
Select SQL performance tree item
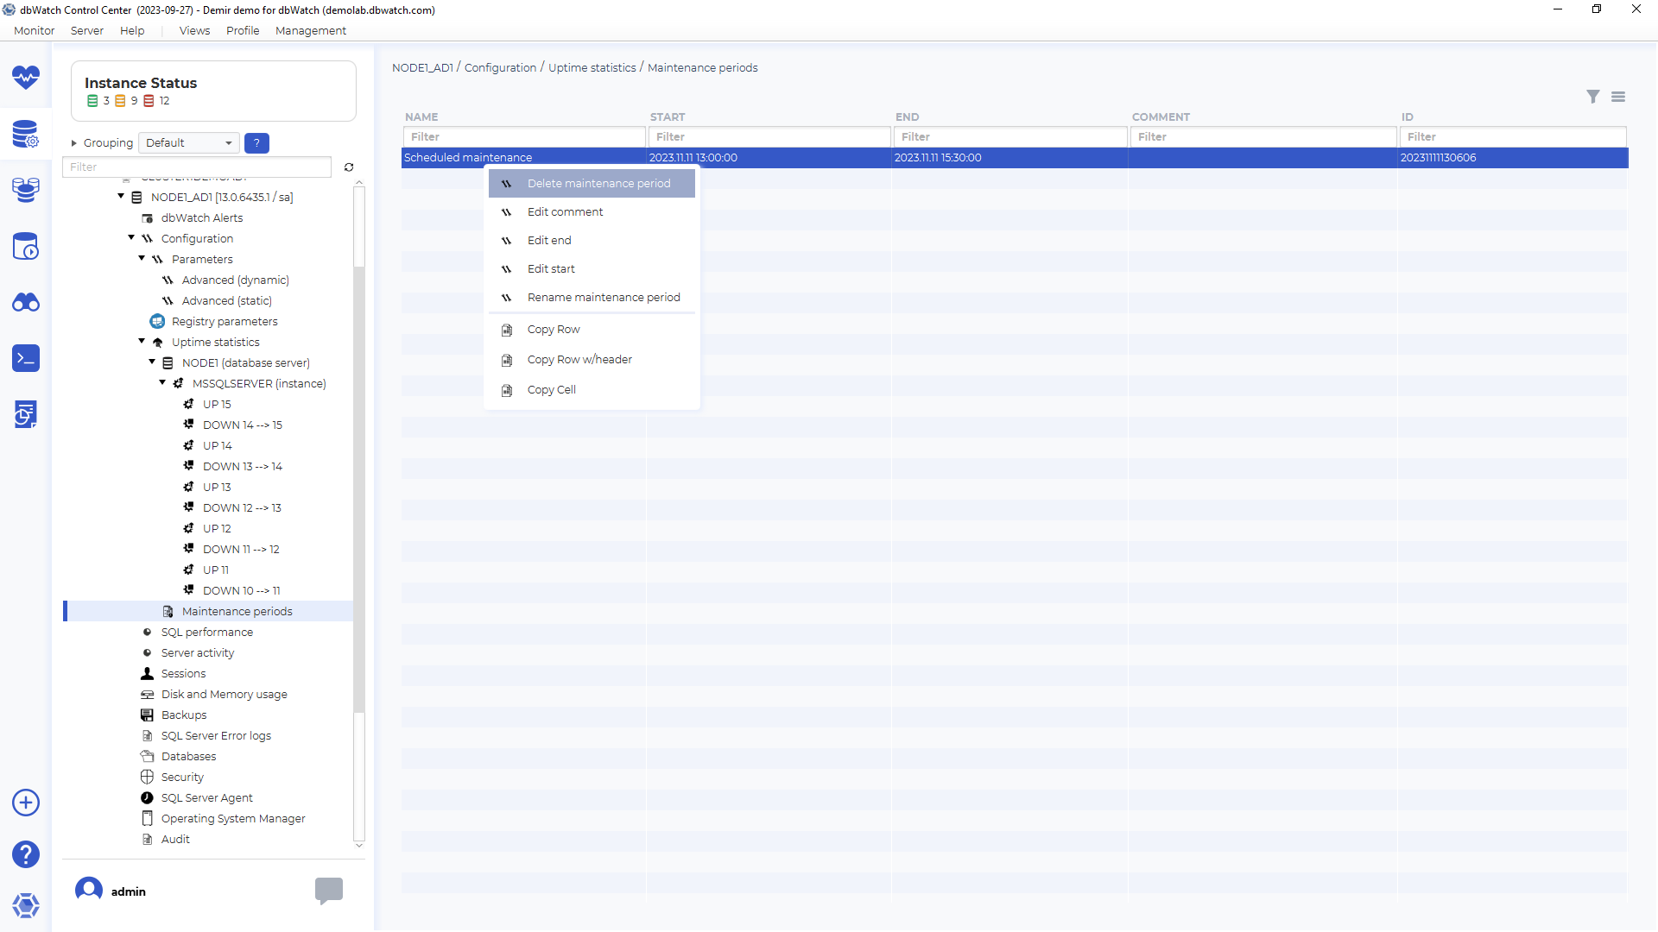tap(207, 633)
